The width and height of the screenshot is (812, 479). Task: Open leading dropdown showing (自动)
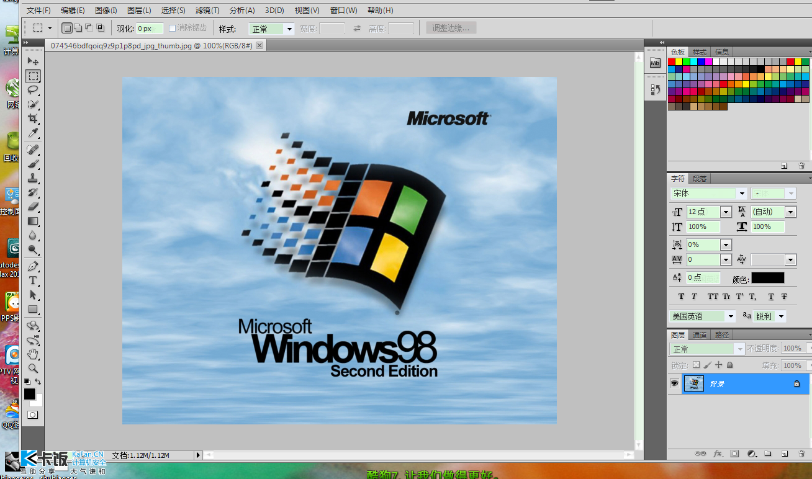tap(790, 212)
